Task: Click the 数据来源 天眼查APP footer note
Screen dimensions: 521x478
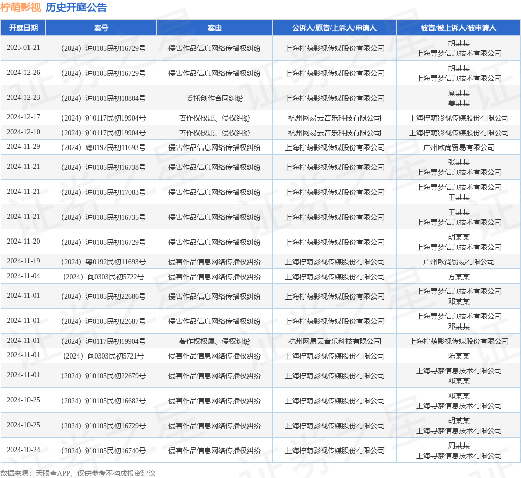Action: point(78,473)
